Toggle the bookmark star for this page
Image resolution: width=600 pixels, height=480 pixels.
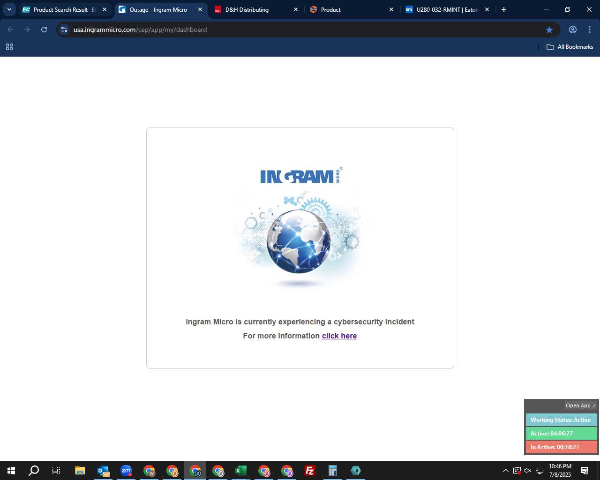point(549,30)
